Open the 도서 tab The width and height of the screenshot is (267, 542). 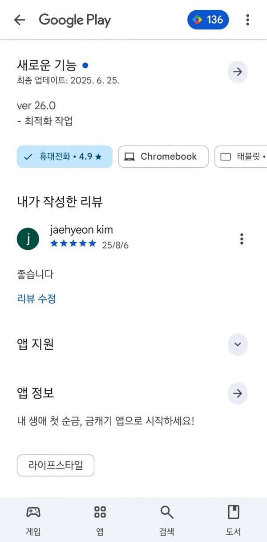(234, 520)
